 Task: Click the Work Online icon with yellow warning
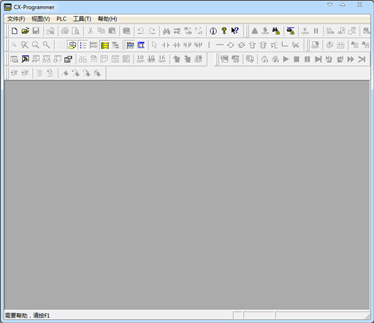(290, 31)
